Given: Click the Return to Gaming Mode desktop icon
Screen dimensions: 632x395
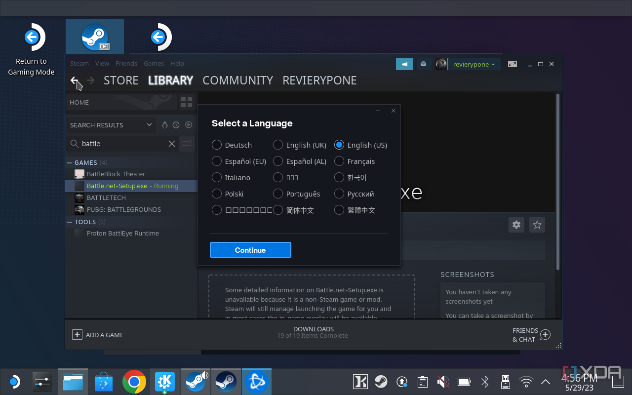Looking at the screenshot, I should coord(31,49).
